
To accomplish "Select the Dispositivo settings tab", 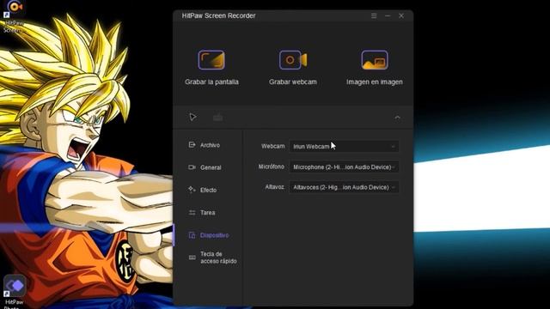I will [209, 235].
